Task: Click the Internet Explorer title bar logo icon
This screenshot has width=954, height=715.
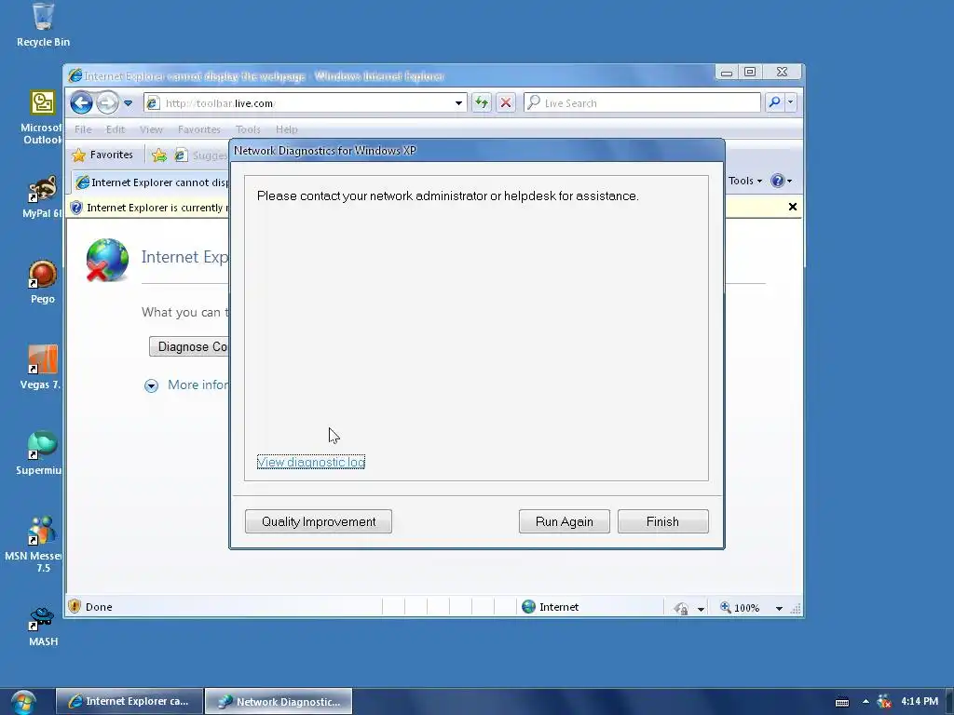Action: pyautogui.click(x=75, y=75)
